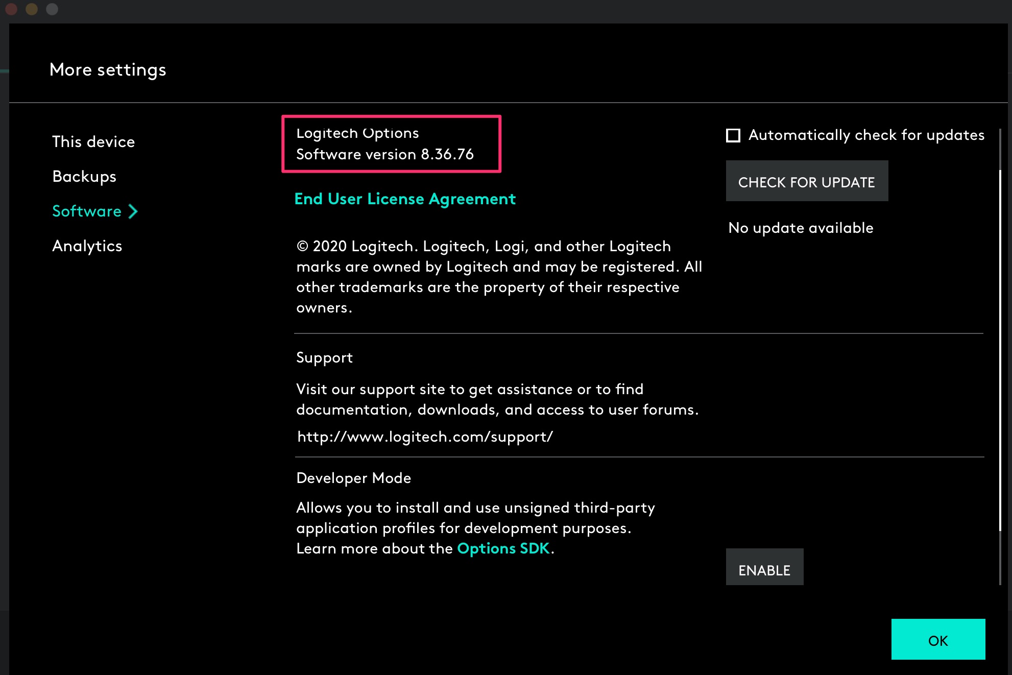Click the yellow minimize control

coord(32,9)
